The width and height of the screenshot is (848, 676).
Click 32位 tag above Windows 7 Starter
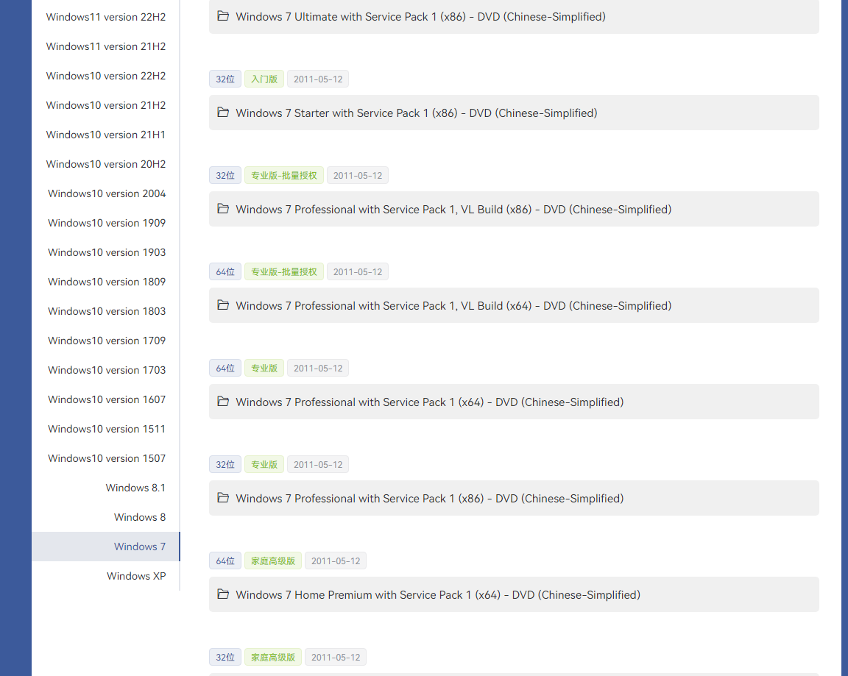coord(225,79)
